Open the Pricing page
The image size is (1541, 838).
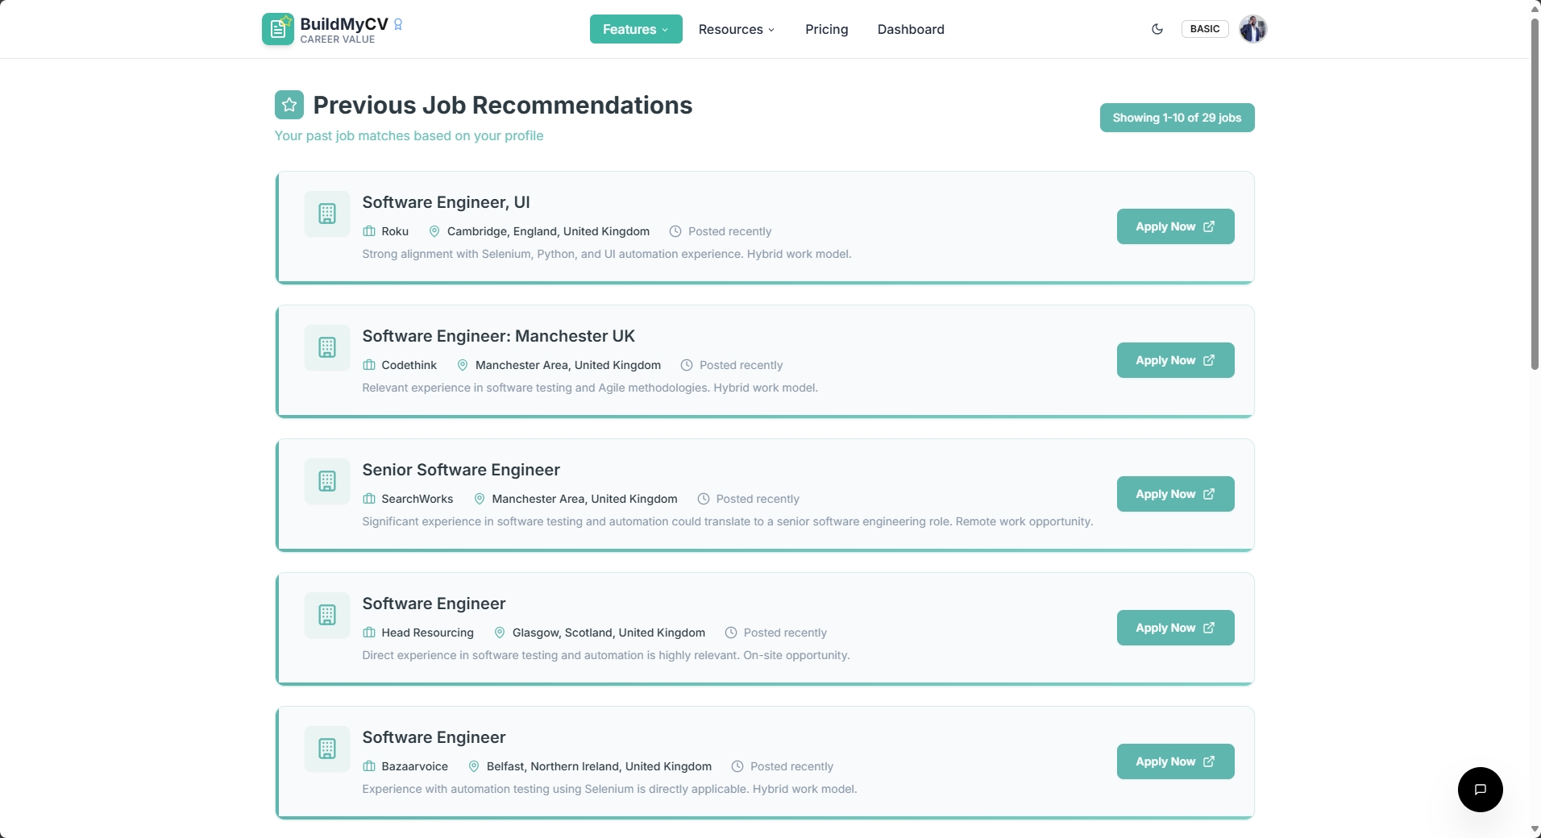pos(826,29)
